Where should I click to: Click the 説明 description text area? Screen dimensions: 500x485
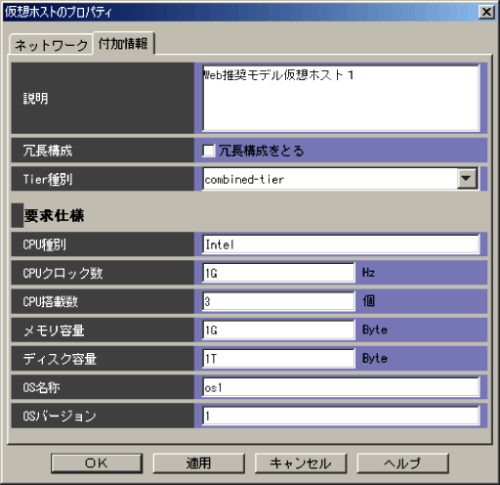click(341, 99)
